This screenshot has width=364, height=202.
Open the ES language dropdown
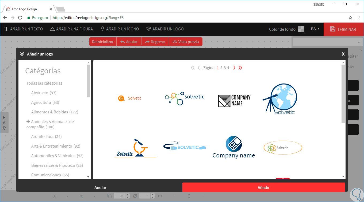pyautogui.click(x=315, y=29)
